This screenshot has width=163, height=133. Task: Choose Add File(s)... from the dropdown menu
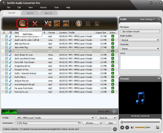(x=30, y=30)
